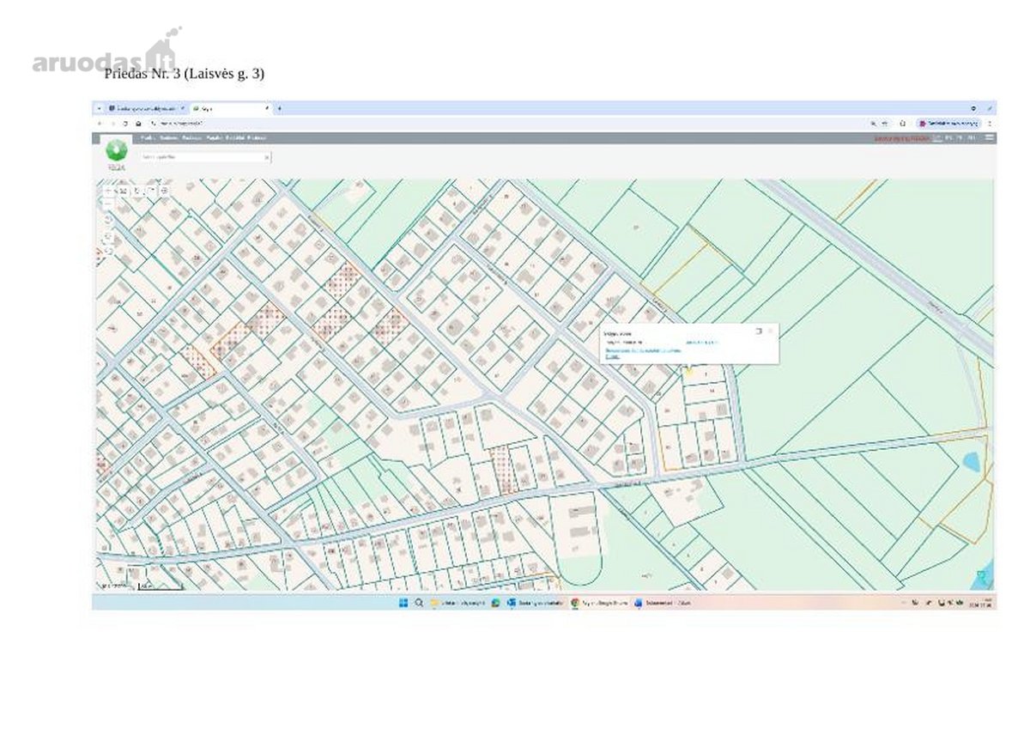Click the yellow highlighted parcel marker
1030x729 pixels.
point(688,371)
